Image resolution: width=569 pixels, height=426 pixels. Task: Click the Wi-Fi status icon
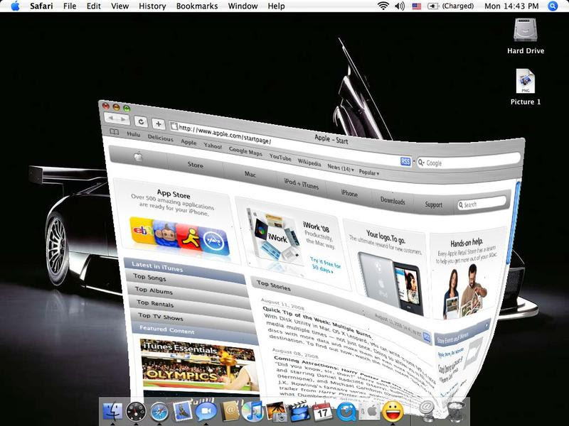click(x=383, y=6)
